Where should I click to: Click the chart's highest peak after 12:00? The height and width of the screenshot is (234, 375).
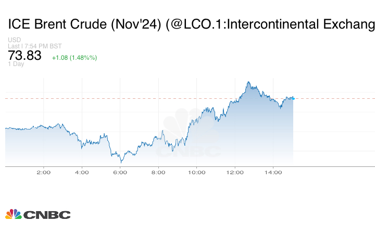(x=249, y=82)
